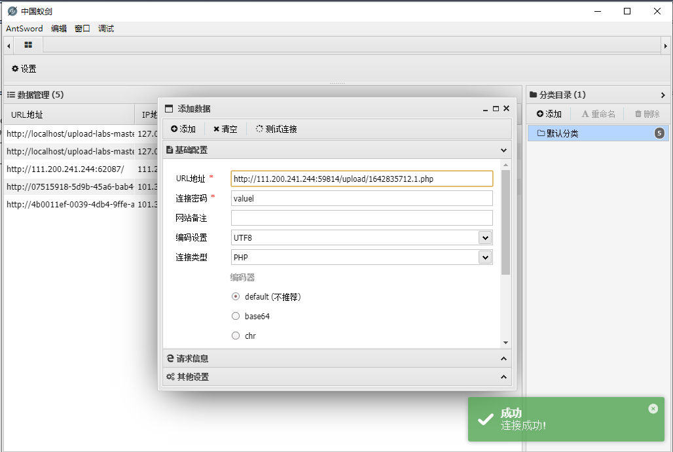Click the success checkmark icon in notification

coord(485,419)
